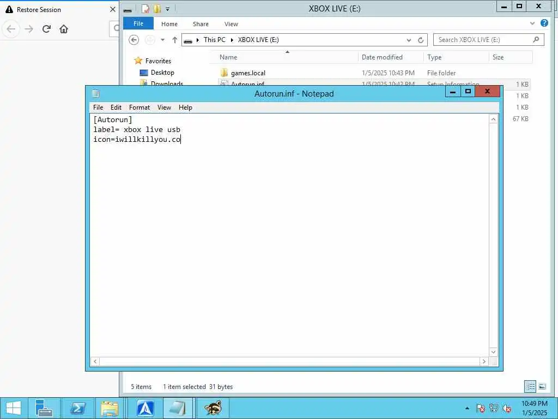Minimize the Notepad window
558x419 pixels.
tap(453, 92)
